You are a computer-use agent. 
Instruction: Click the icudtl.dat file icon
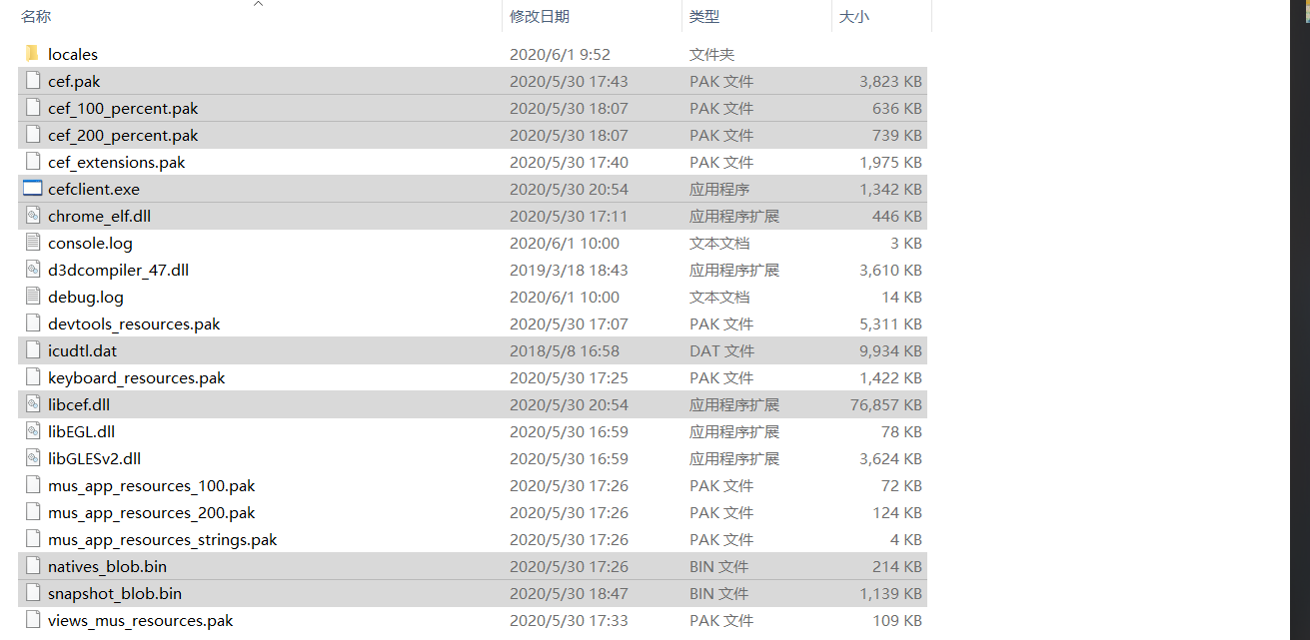click(32, 350)
